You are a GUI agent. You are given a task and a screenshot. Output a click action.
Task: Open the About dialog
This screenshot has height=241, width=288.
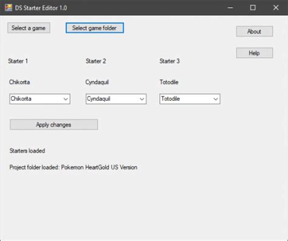[x=255, y=32]
